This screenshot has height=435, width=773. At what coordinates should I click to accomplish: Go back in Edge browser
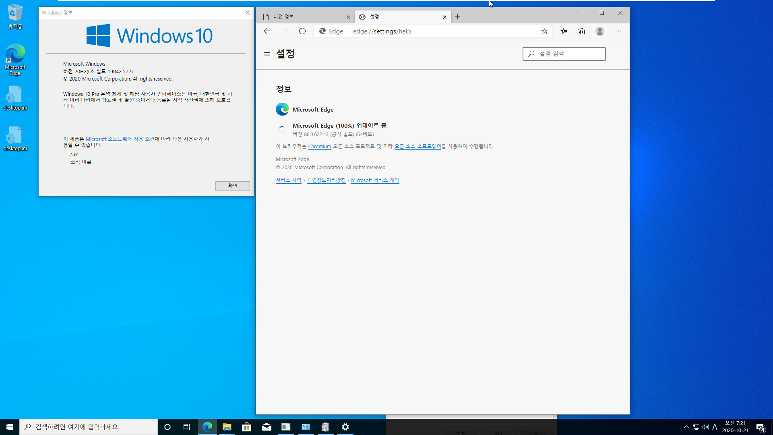(267, 31)
